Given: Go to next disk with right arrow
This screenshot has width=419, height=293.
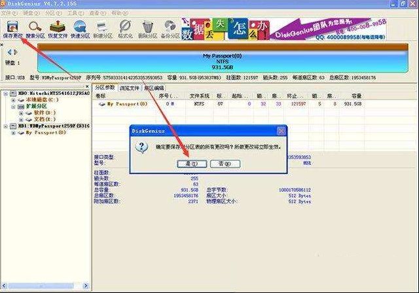Looking at the screenshot, I should 16,52.
